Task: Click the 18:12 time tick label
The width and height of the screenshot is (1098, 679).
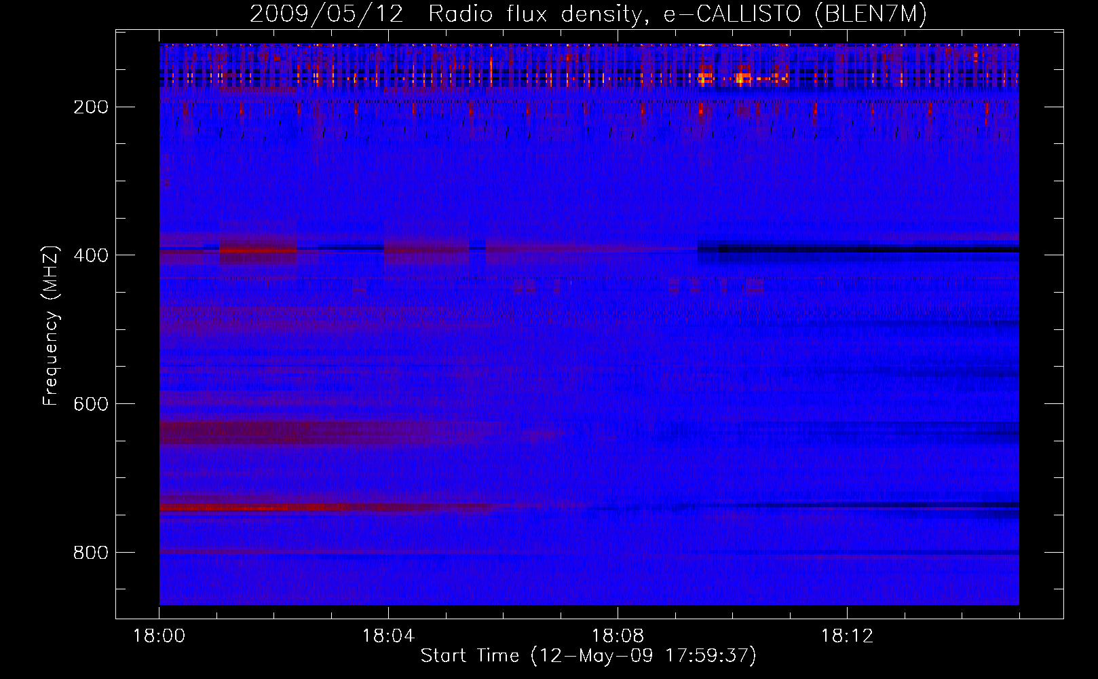Action: click(847, 636)
